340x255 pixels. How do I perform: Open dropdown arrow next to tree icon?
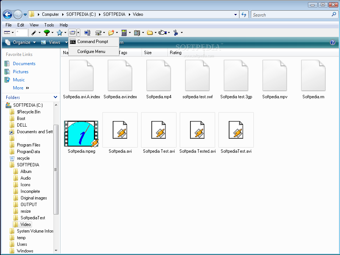52,33
